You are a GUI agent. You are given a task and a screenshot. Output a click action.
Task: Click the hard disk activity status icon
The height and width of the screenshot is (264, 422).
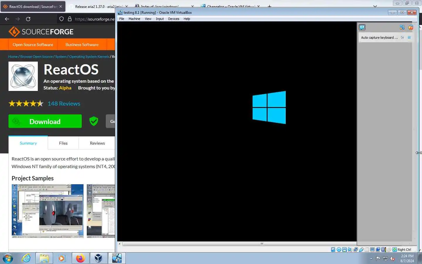pyautogui.click(x=333, y=250)
